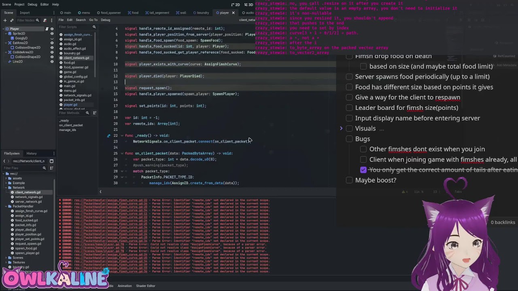The height and width of the screenshot is (291, 518).
Task: Click the Filter Scripts search magnifier icon
Action: (94, 27)
